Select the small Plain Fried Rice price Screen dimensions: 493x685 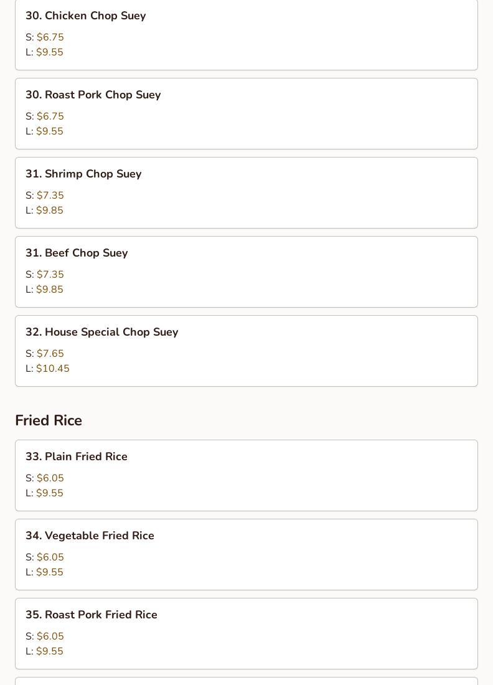50,478
